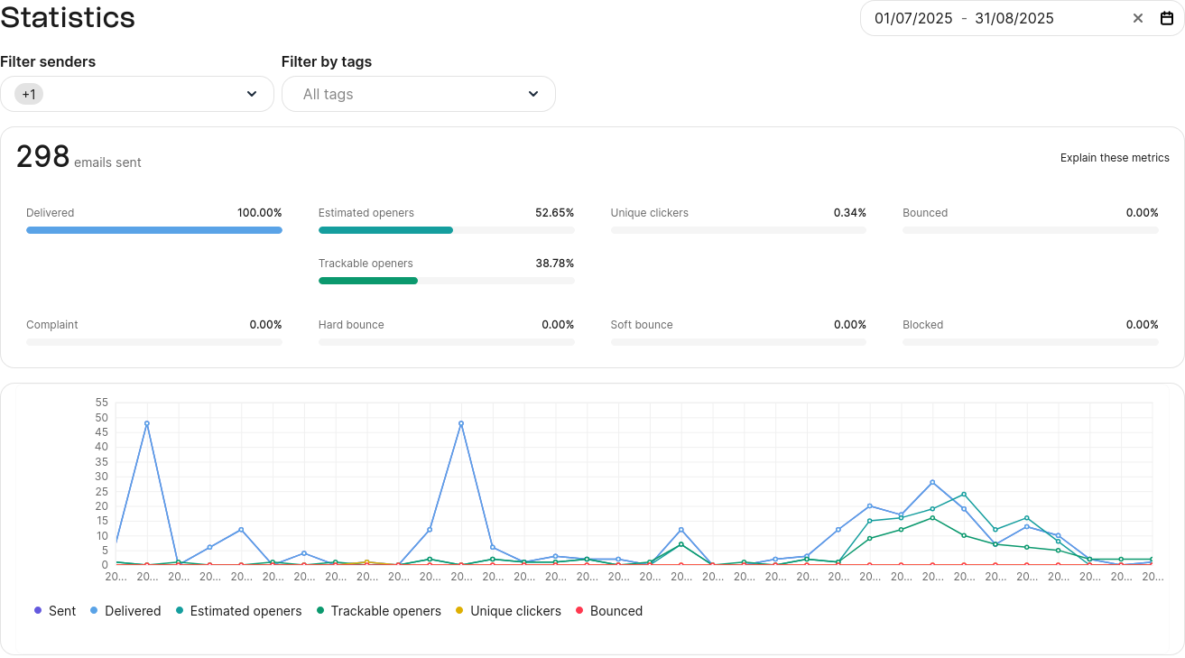Toggle Trackable openers legend item

[x=378, y=611]
